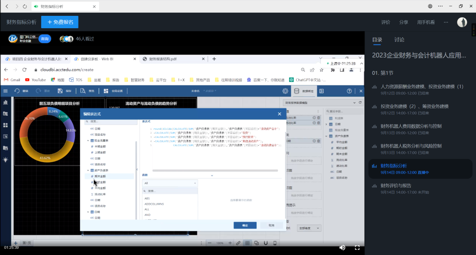Select the 创建仪表板 - Web BI browser tab

click(104, 59)
